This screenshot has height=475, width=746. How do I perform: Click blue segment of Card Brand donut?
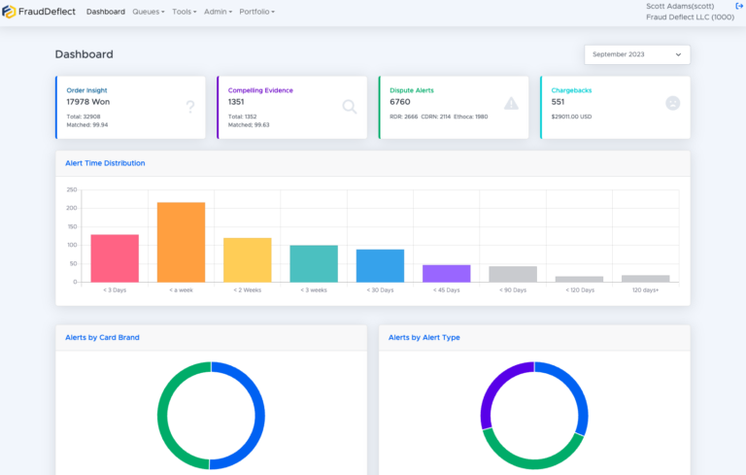[259, 416]
